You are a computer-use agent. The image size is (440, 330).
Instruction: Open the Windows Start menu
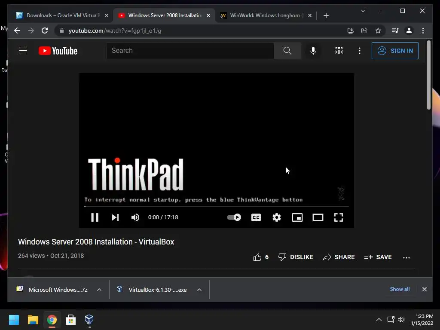tap(14, 320)
